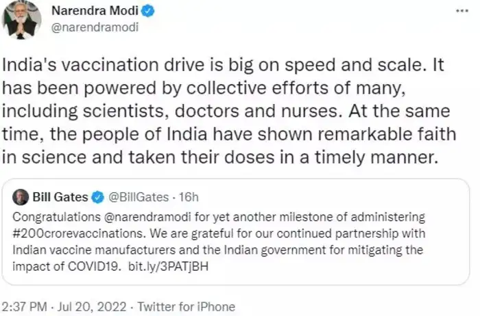The height and width of the screenshot is (316, 480).
Task: Open Bill Gates' display name in quoted tweet
Action: click(x=60, y=198)
